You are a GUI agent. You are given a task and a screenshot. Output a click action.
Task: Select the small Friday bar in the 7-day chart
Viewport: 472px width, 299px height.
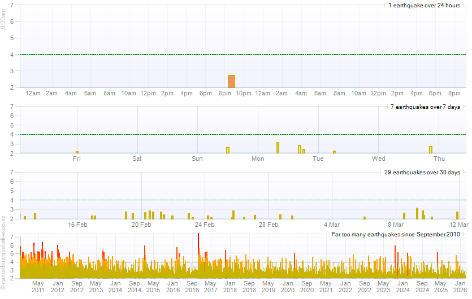[x=77, y=152]
